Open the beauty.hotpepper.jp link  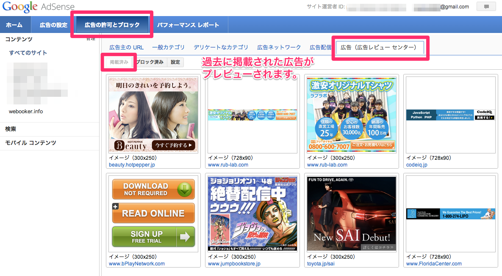(132, 165)
